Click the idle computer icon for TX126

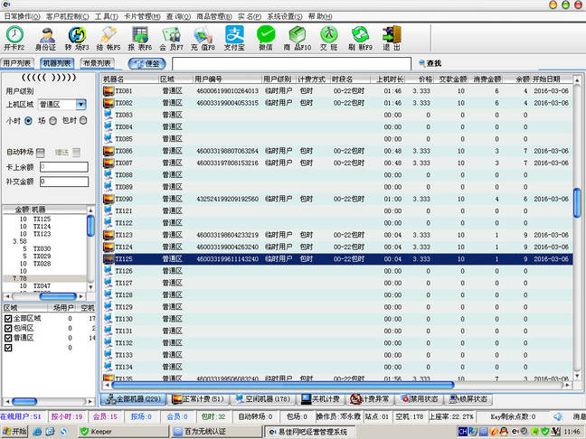tap(109, 271)
